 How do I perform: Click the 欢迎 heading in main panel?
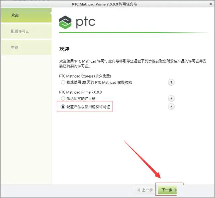pyautogui.click(x=64, y=49)
